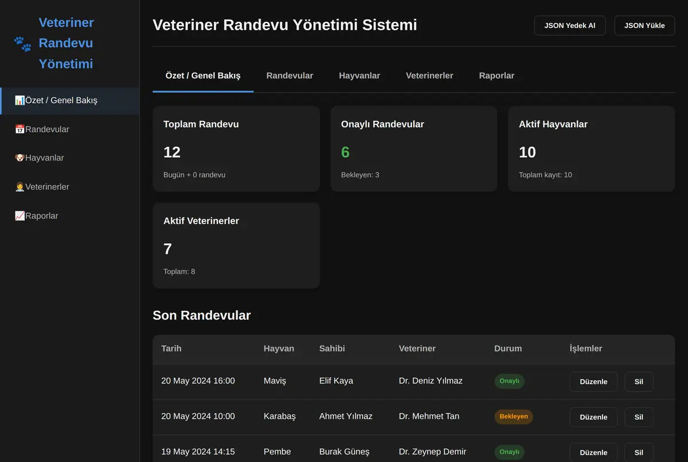688x462 pixels.
Task: Click vet name Dr. Zeynep Demir
Action: 432,452
